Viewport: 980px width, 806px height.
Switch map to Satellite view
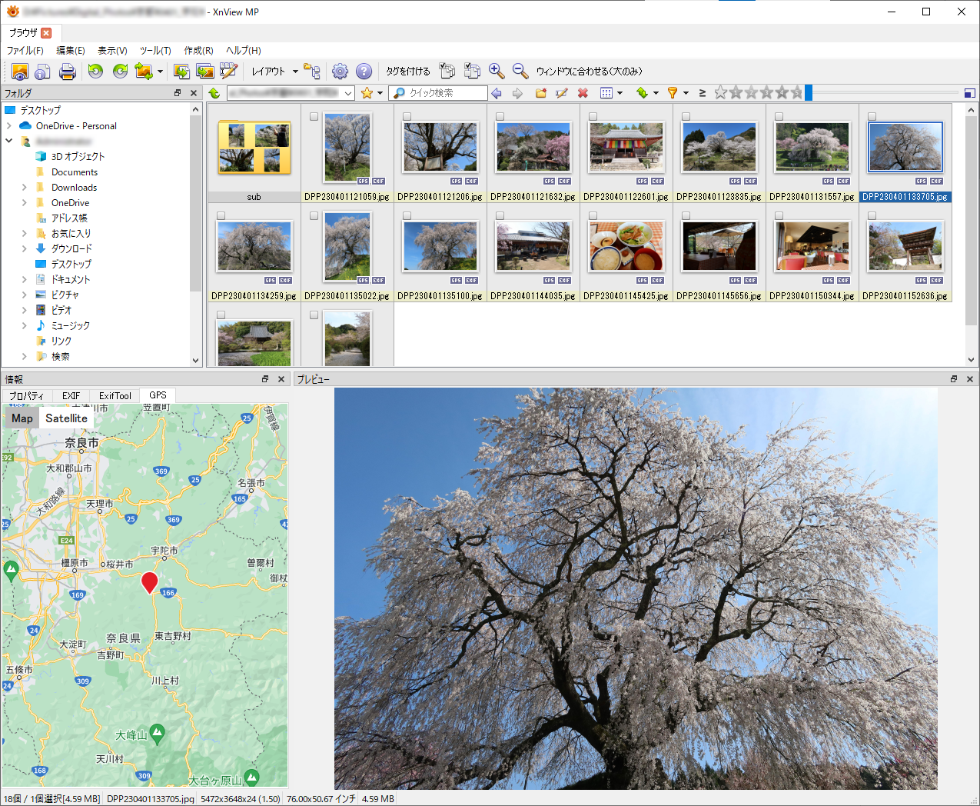(x=66, y=418)
